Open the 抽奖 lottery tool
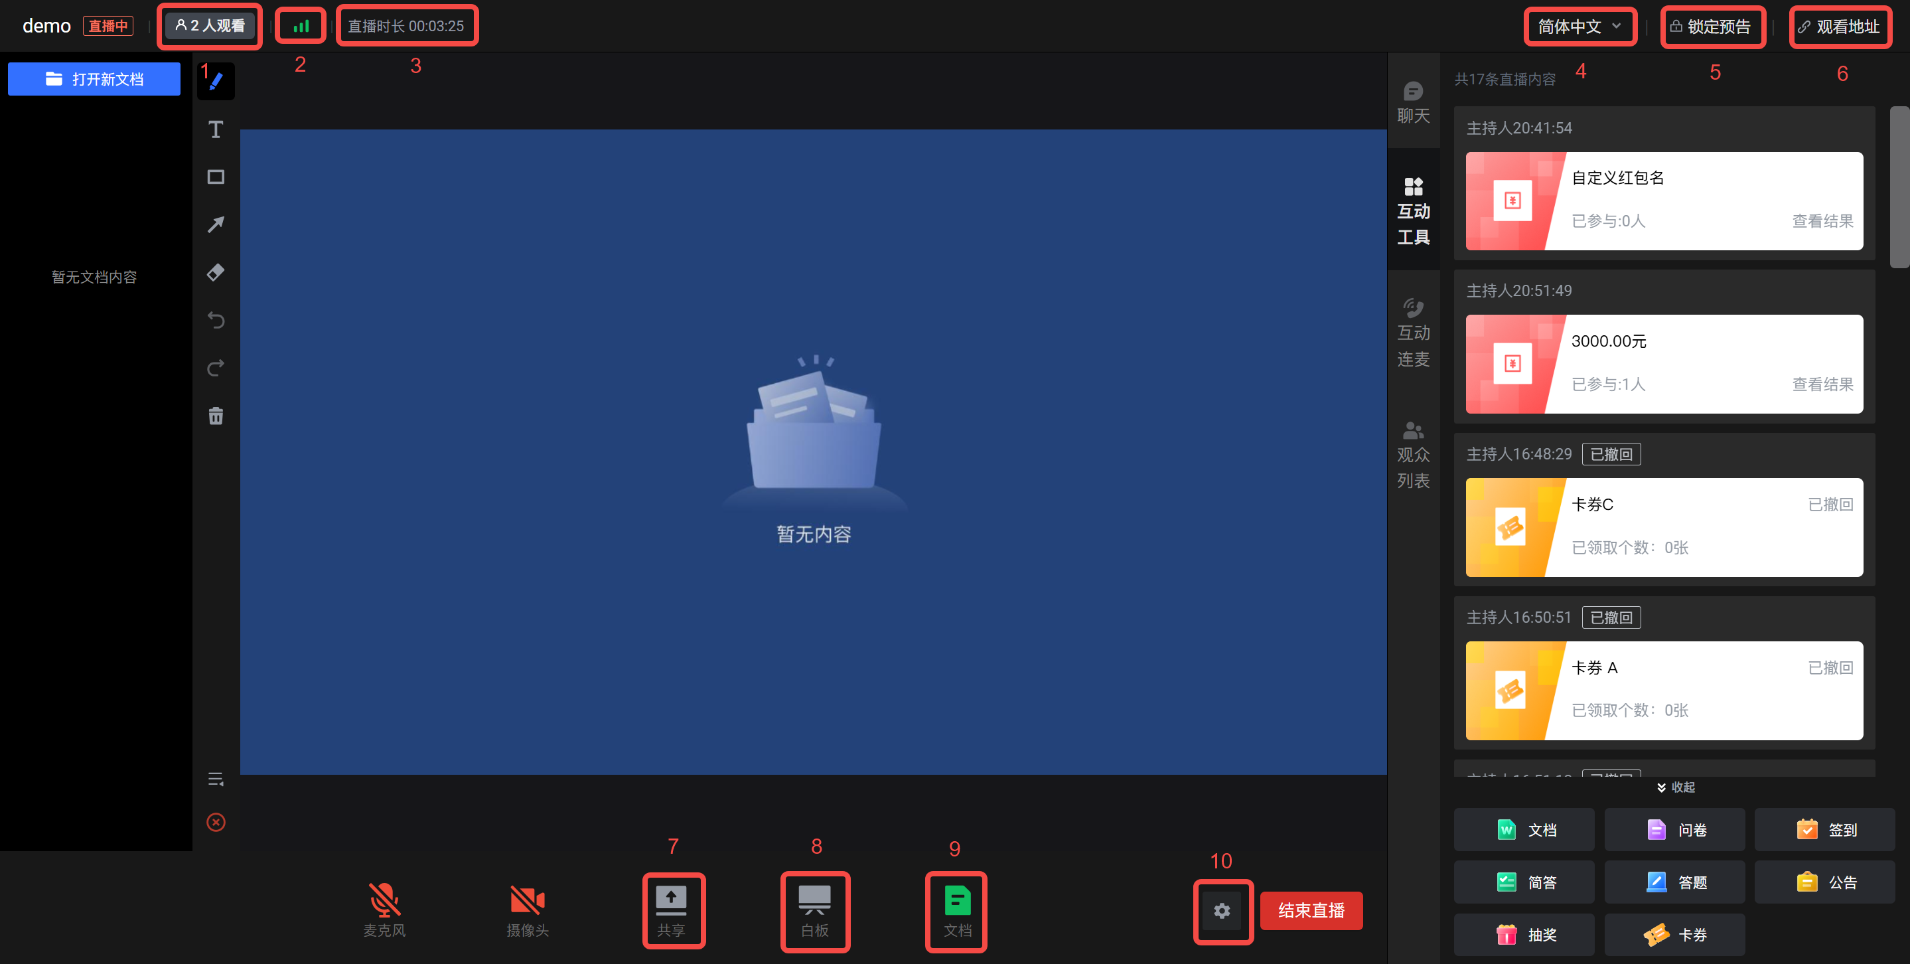Viewport: 1910px width, 964px height. pyautogui.click(x=1524, y=934)
